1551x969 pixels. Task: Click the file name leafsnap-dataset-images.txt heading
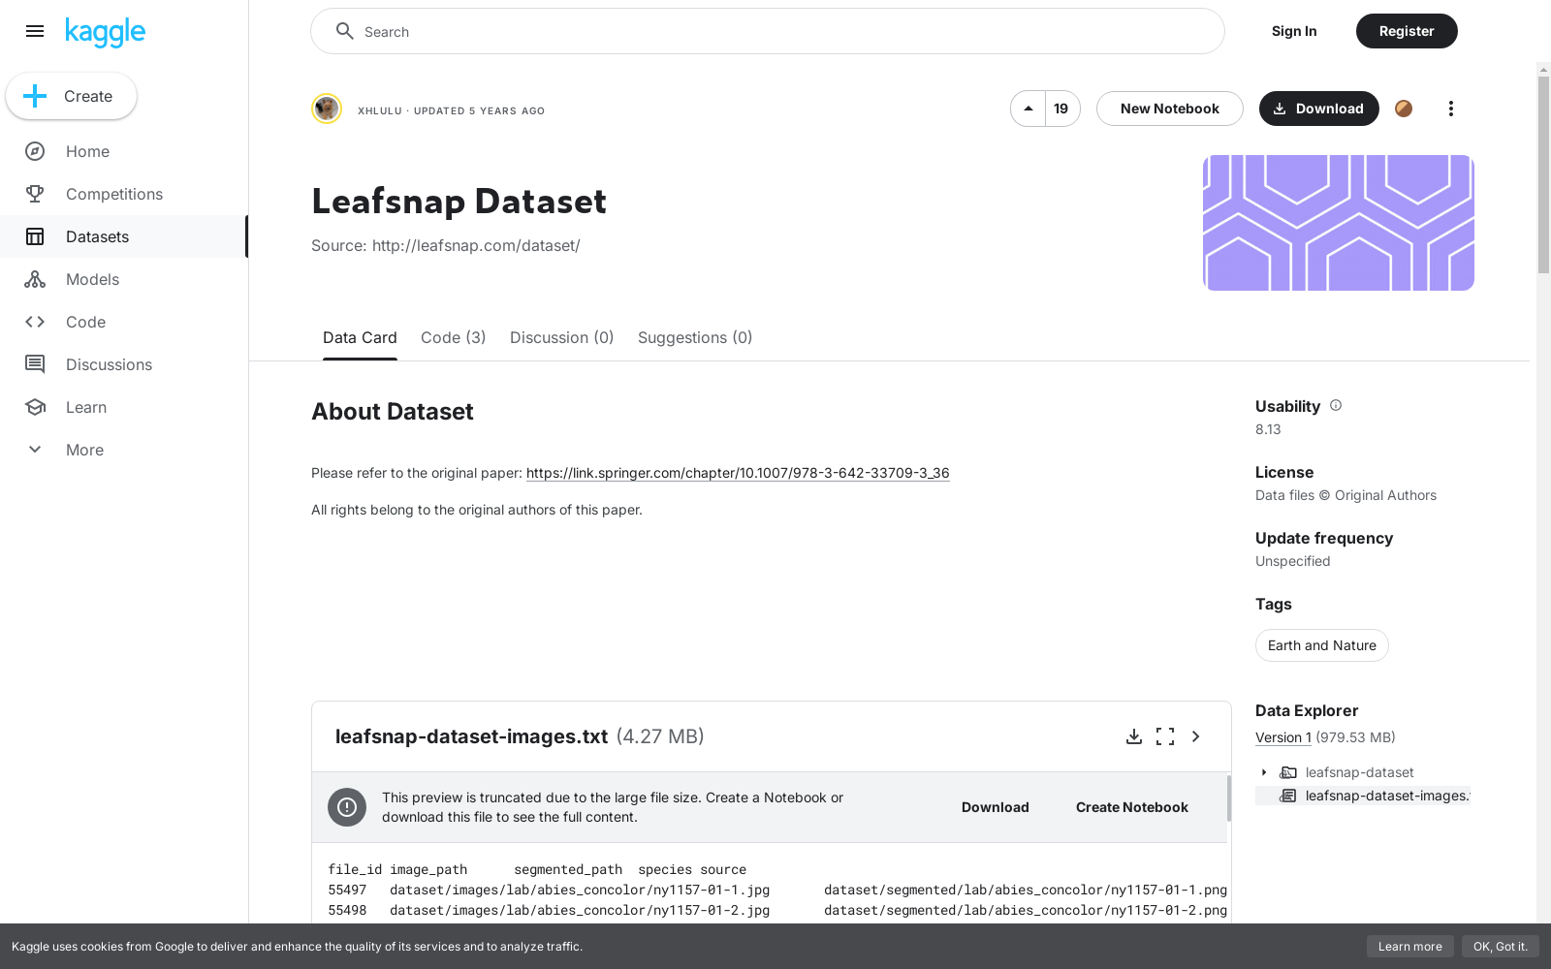(x=471, y=736)
